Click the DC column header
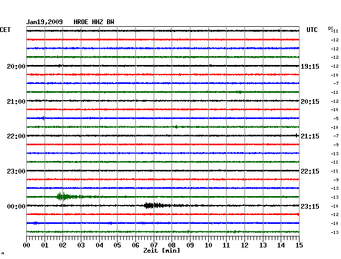 [x=331, y=28]
